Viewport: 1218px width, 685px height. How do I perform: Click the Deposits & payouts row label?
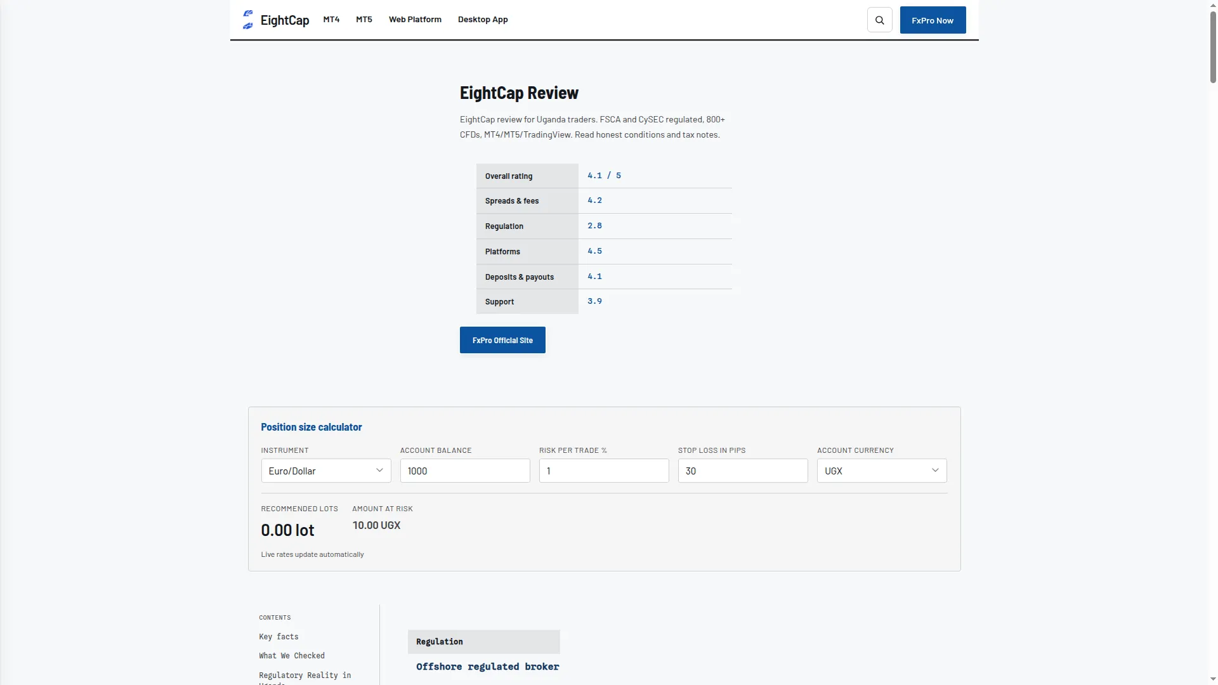pos(520,277)
